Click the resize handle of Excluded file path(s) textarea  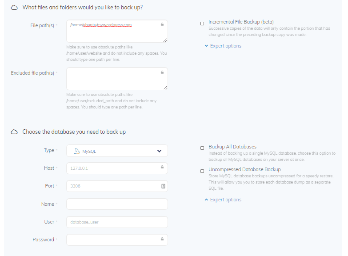click(165, 88)
